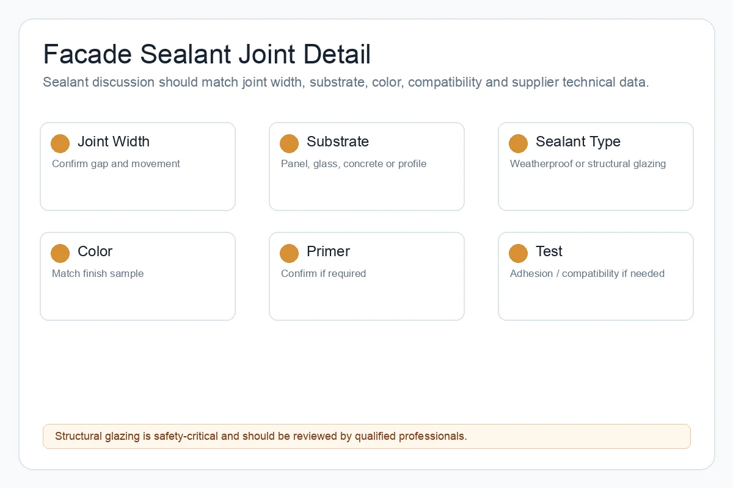The width and height of the screenshot is (733, 488).
Task: Click the orange dot beside Test
Action: coord(518,253)
